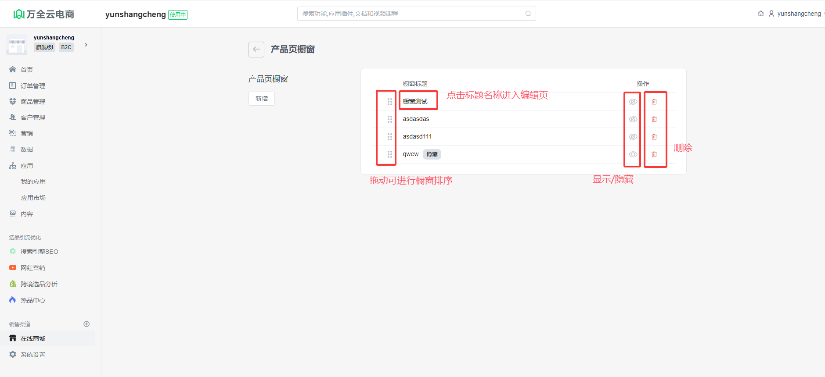Show the hidden qwew showcase

point(633,154)
